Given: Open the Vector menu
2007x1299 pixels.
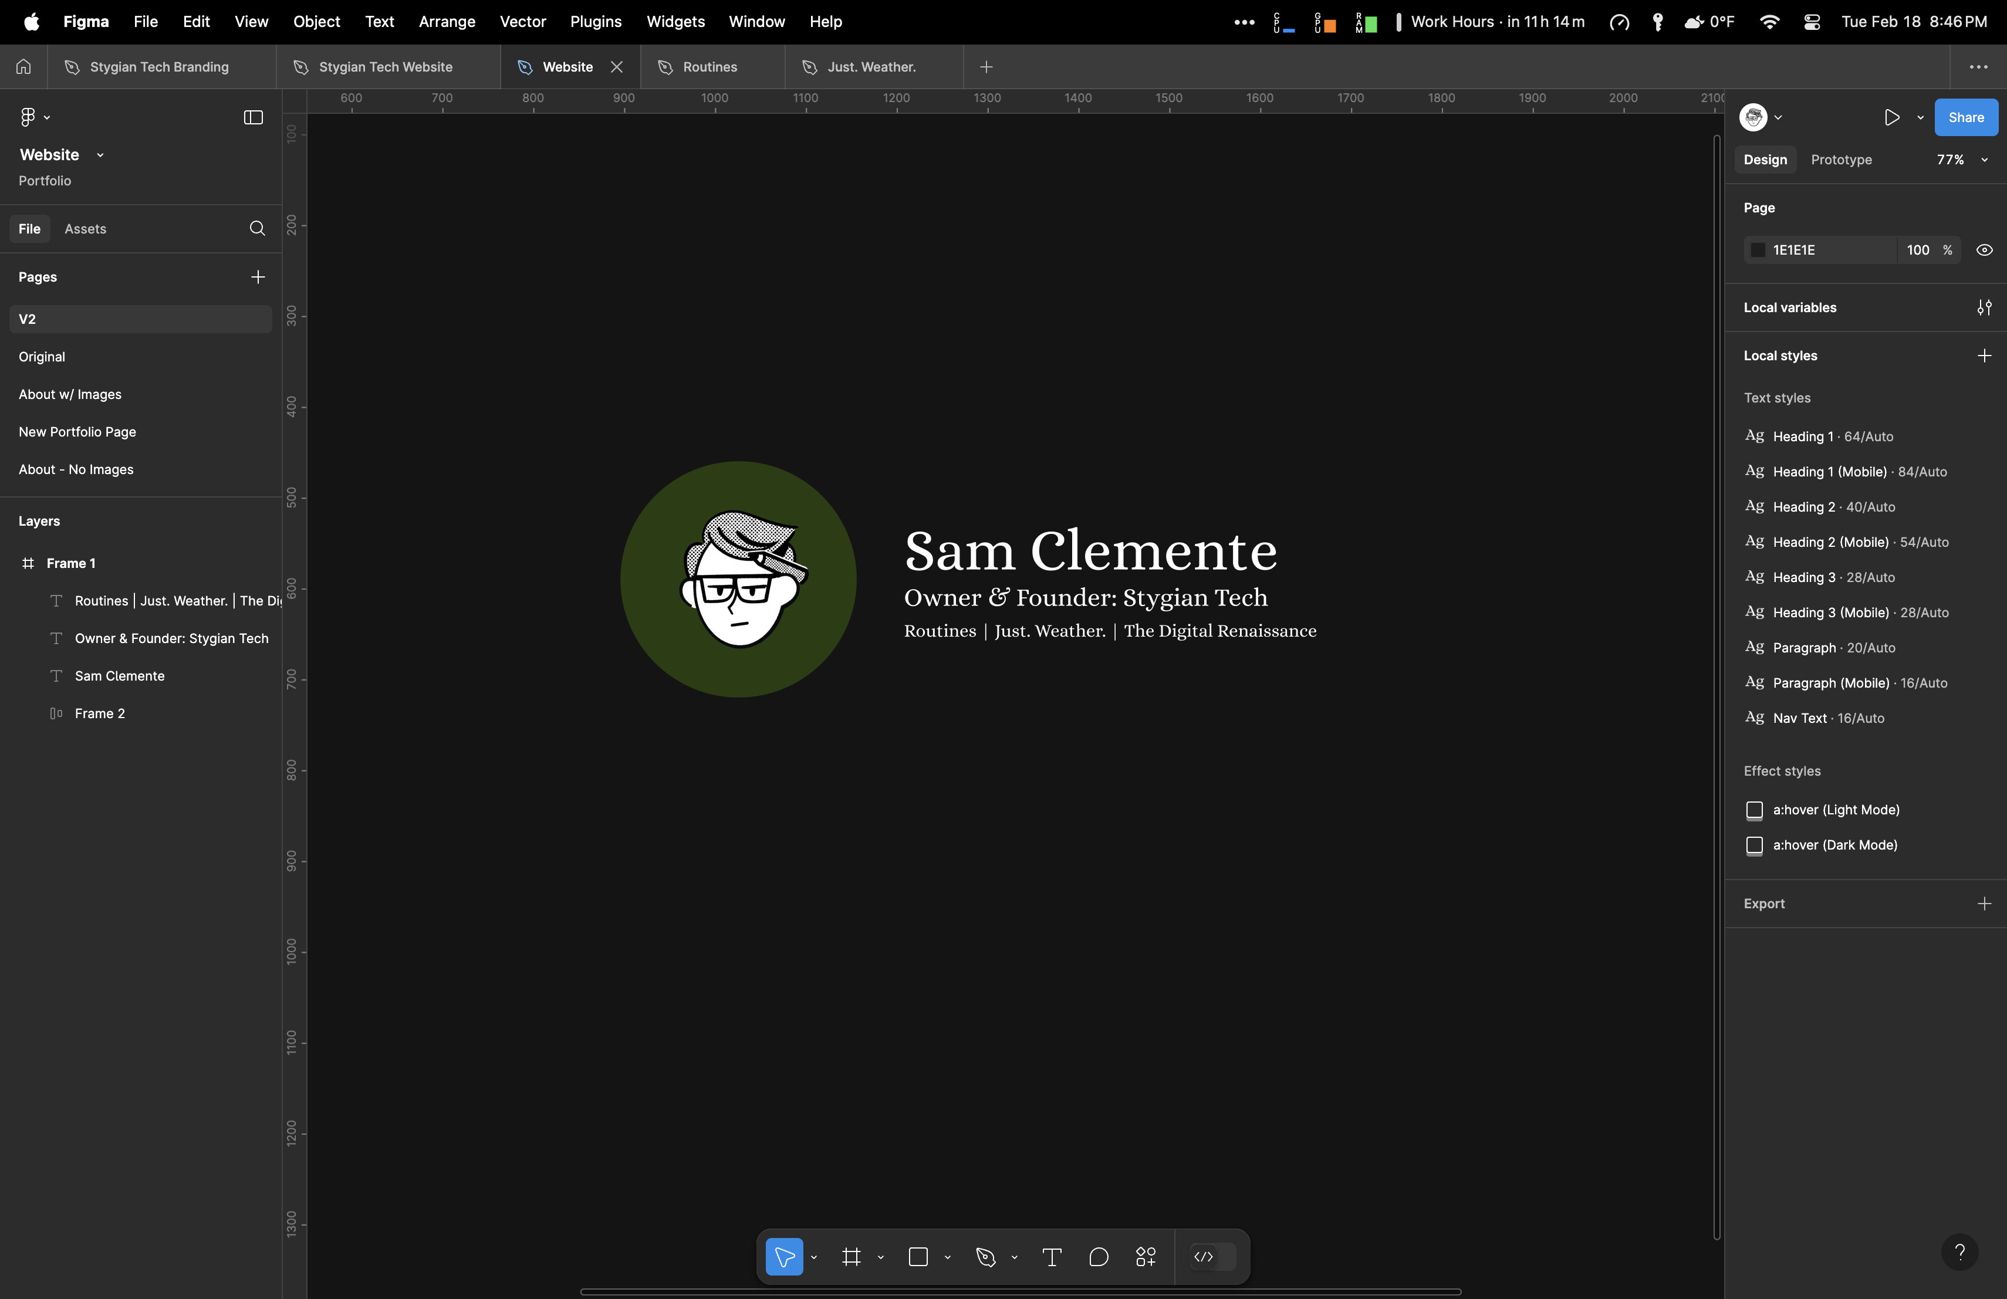Looking at the screenshot, I should click(x=523, y=22).
